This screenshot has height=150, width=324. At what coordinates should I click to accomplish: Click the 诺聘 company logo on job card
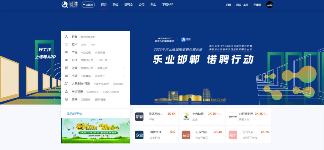click(x=139, y=116)
